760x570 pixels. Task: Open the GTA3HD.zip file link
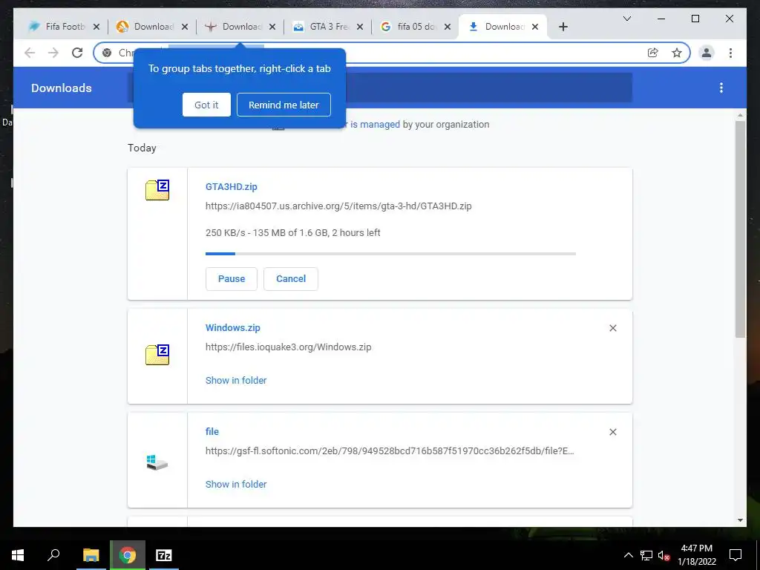pos(232,186)
